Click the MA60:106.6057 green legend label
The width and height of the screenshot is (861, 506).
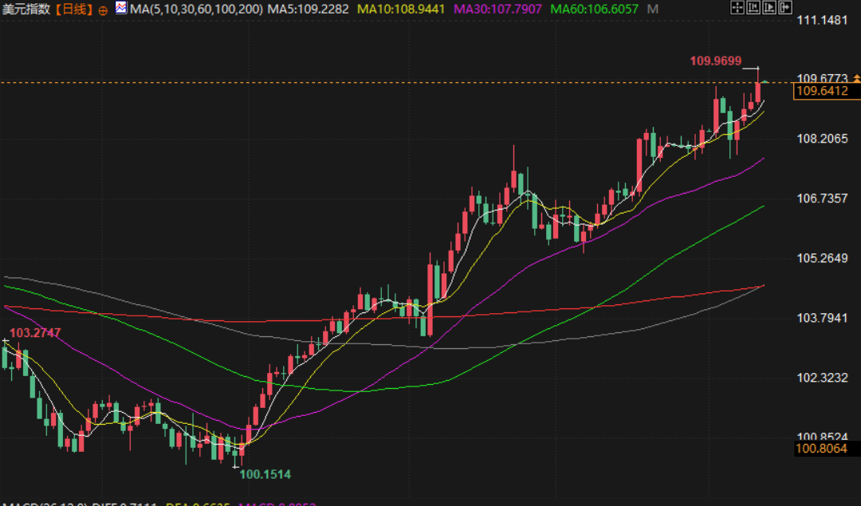click(594, 10)
